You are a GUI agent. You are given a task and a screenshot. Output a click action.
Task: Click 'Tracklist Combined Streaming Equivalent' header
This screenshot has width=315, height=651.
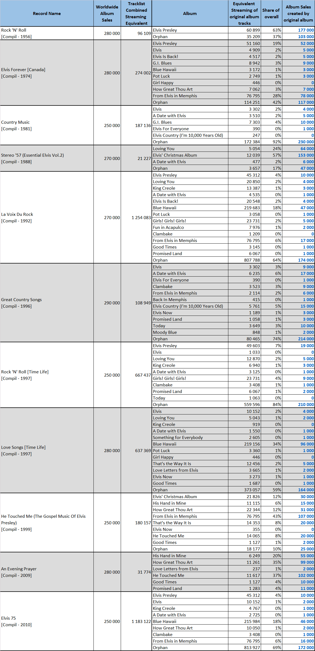point(136,13)
